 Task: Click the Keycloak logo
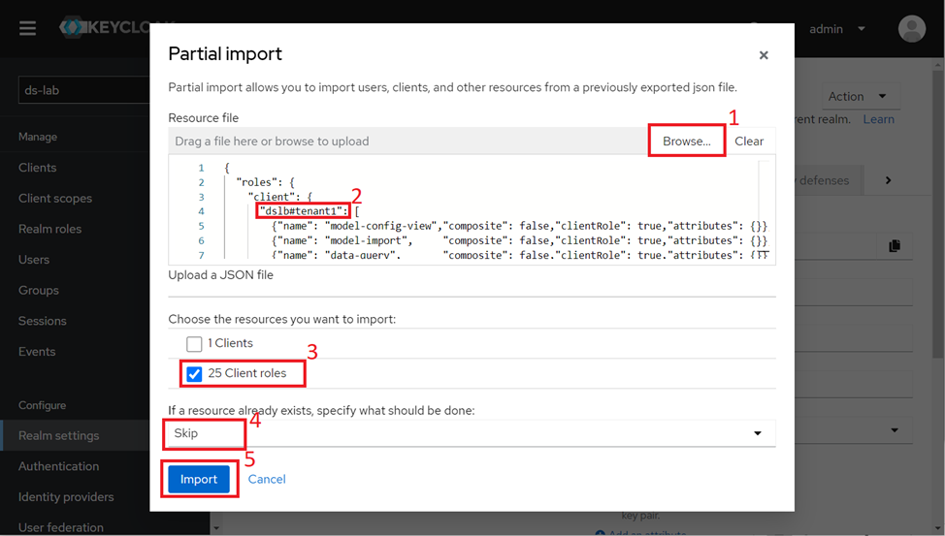(x=105, y=28)
